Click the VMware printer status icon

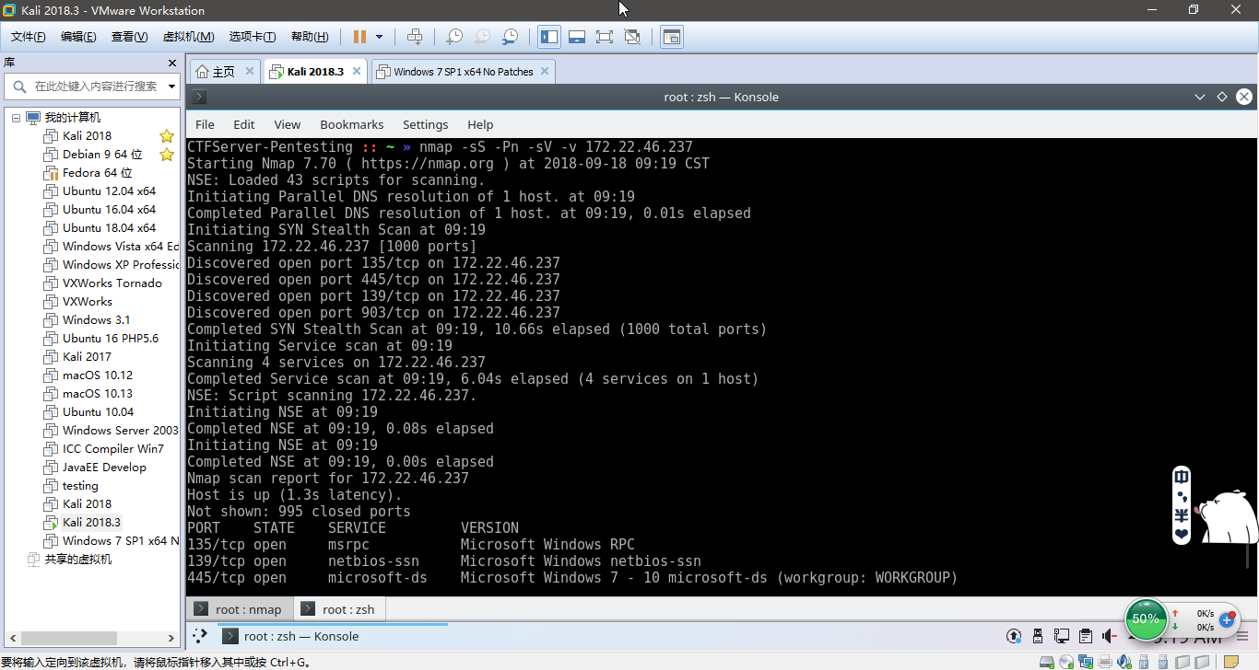(x=1105, y=662)
